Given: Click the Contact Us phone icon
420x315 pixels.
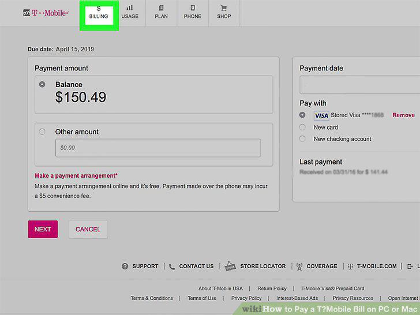Looking at the screenshot, I should 172,267.
